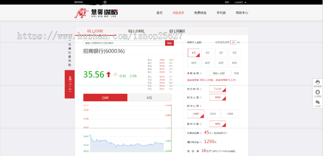323x156 pixels.
Task: Click the help icon next to 盈利分配
Action: [201, 124]
